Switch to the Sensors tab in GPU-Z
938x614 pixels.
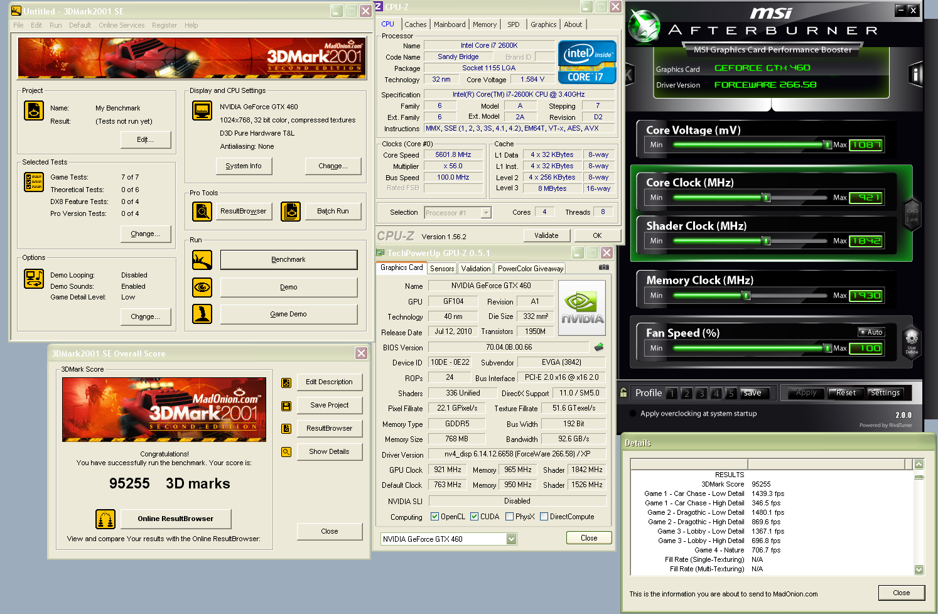pyautogui.click(x=442, y=269)
